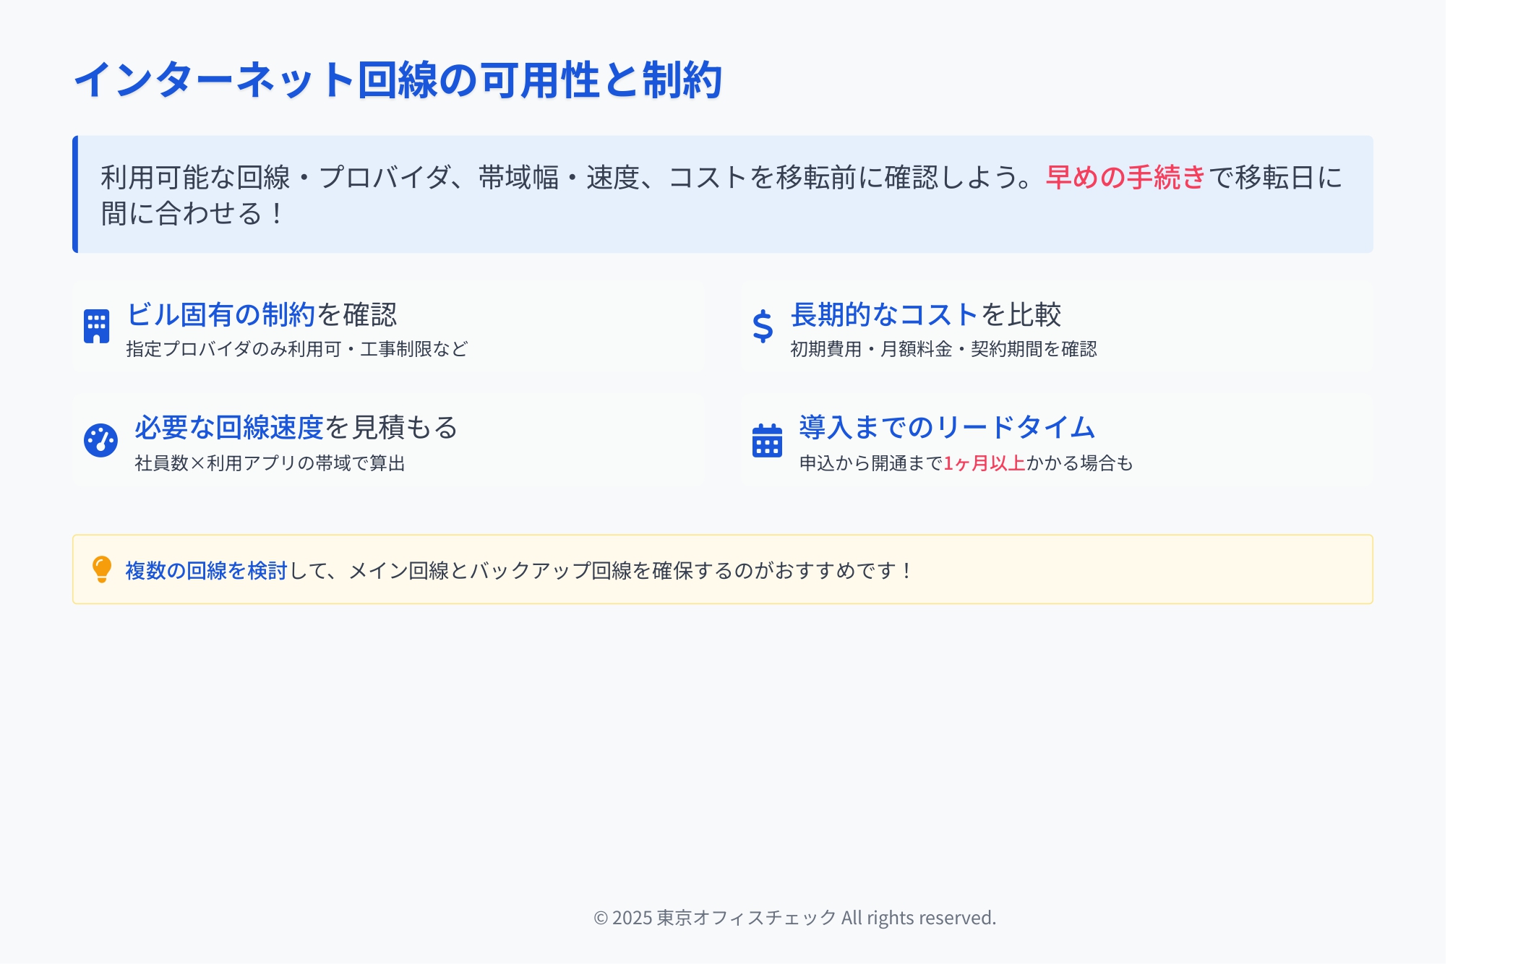1518x964 pixels.
Task: Click the building icon
Action: pos(96,327)
